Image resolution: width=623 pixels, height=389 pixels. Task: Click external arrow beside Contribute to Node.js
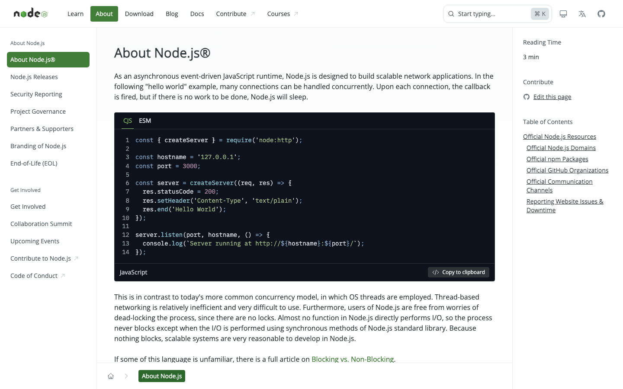coord(76,258)
